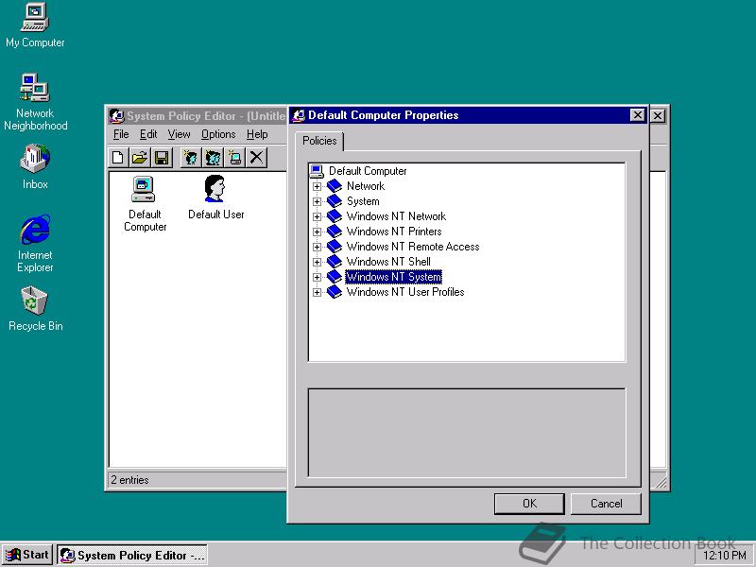Click the Default Computer Properties title bar icon
The image size is (756, 567).
click(x=299, y=115)
